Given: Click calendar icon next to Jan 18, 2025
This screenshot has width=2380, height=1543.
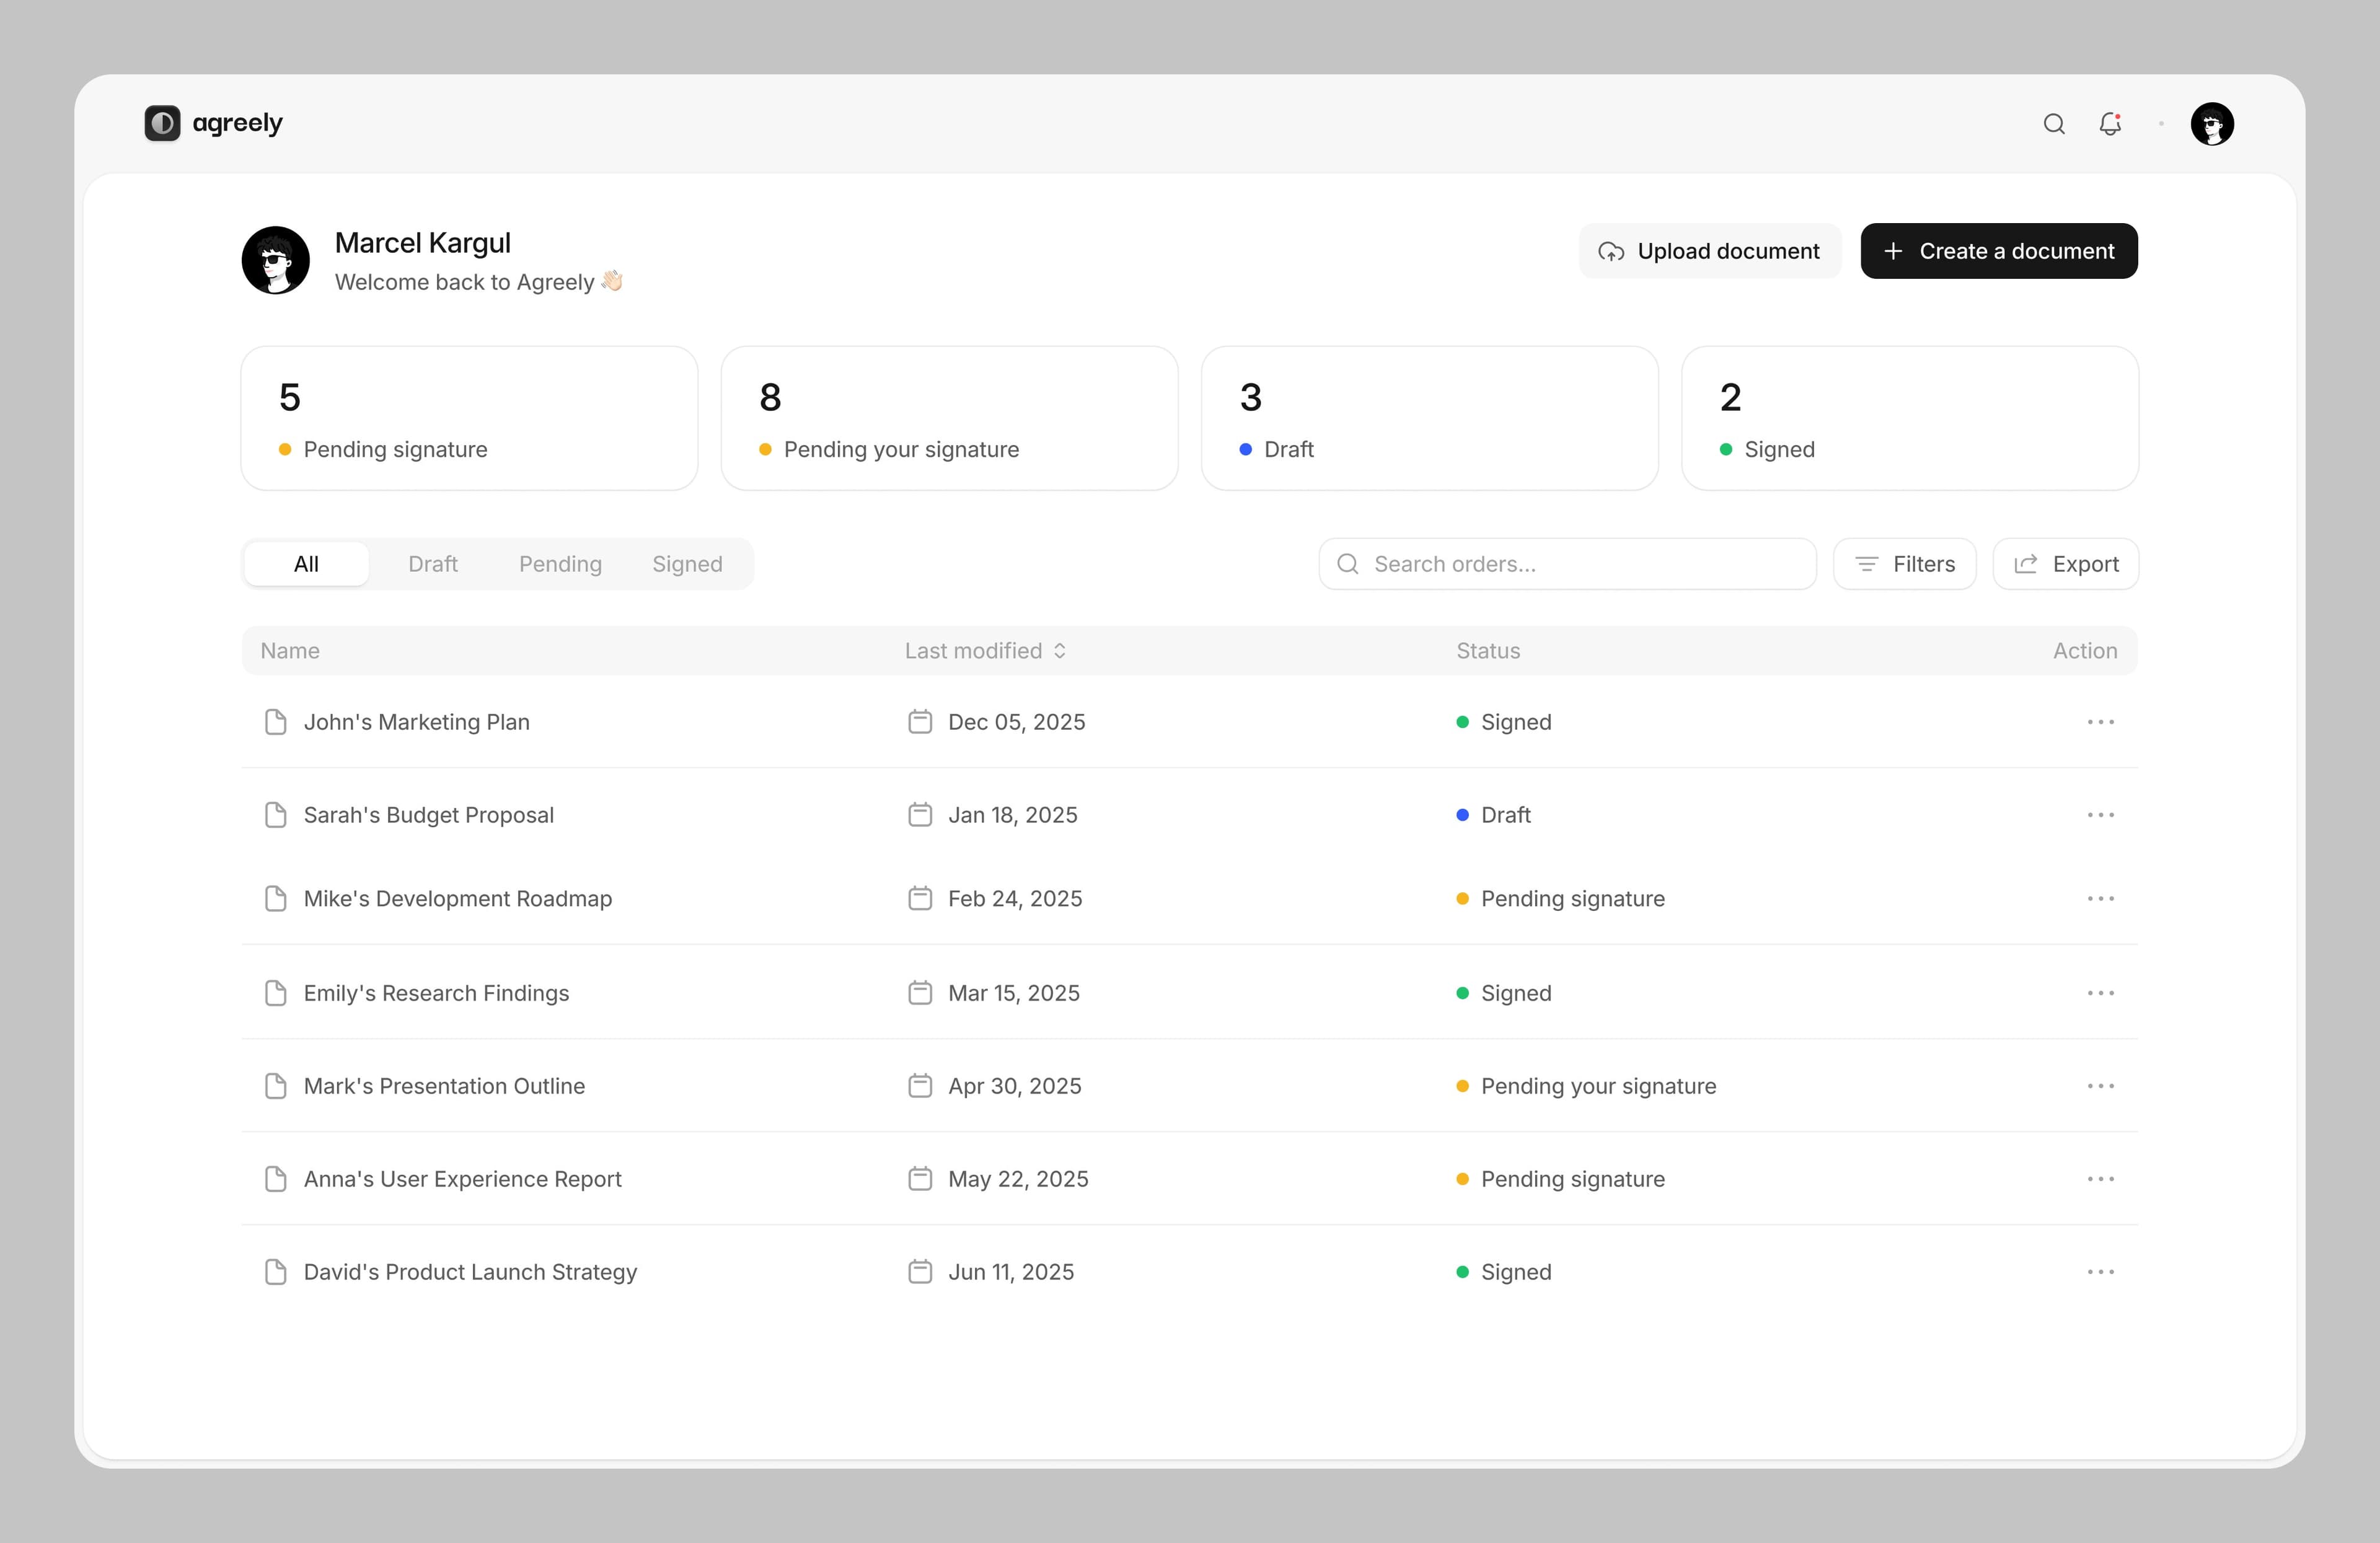Looking at the screenshot, I should (920, 815).
